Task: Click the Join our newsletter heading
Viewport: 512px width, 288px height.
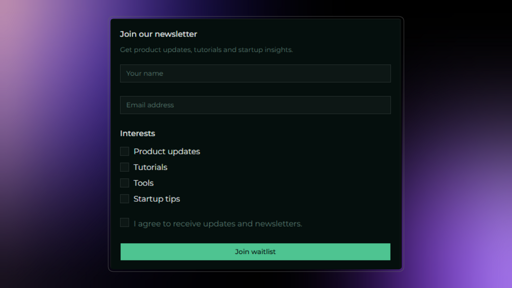Action: [158, 34]
